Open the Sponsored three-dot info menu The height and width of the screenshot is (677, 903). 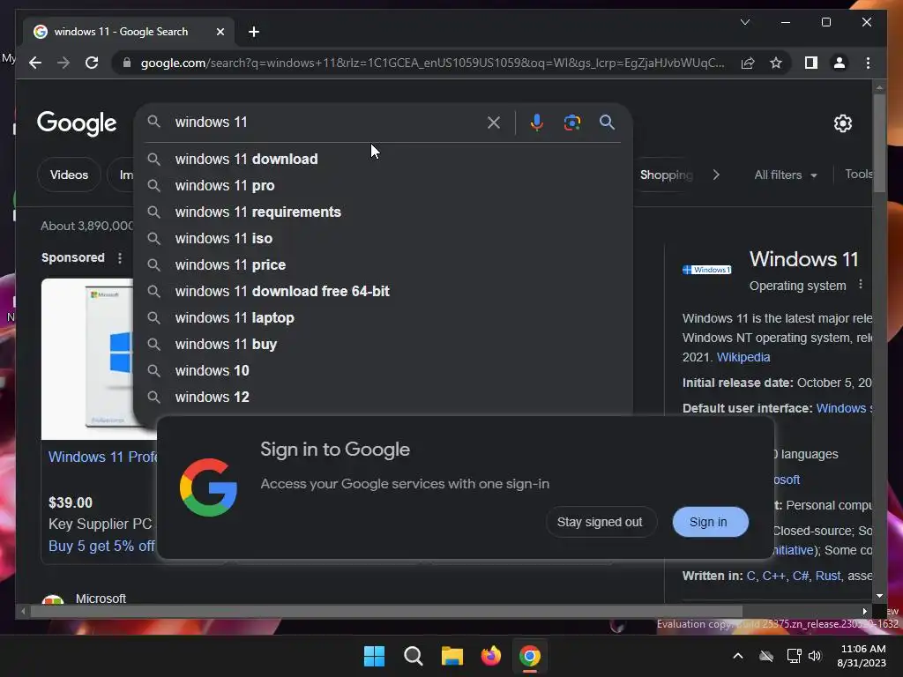pos(120,258)
